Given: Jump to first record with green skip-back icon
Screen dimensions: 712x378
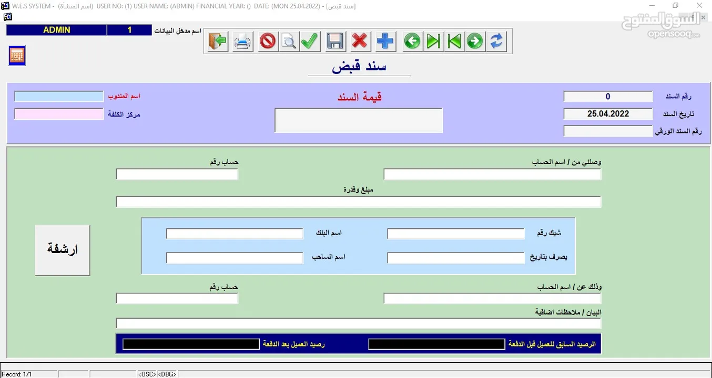Looking at the screenshot, I should [x=454, y=41].
